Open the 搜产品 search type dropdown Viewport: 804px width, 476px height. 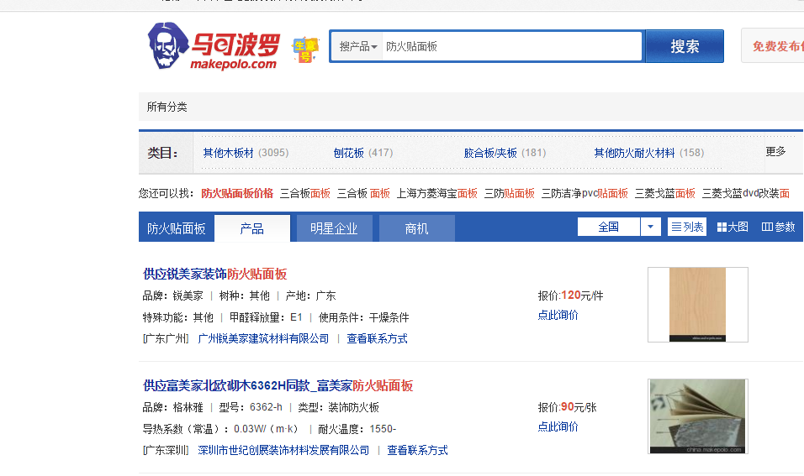[x=358, y=46]
